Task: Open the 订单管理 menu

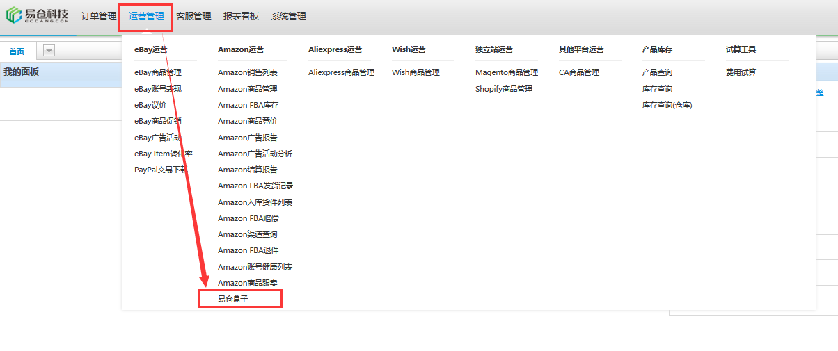Action: (x=99, y=17)
